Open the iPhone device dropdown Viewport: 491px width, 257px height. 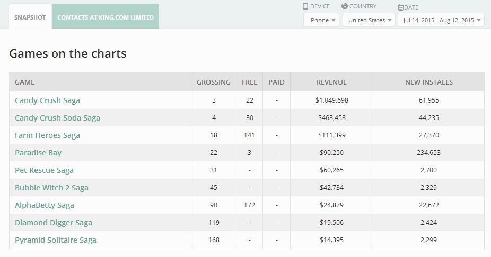tap(321, 20)
